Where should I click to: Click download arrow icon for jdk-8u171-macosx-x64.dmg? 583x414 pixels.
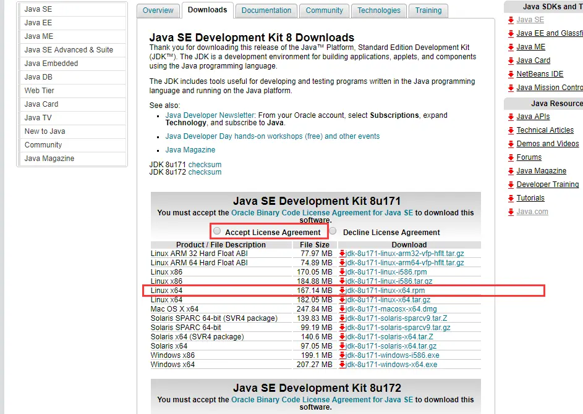pos(343,309)
